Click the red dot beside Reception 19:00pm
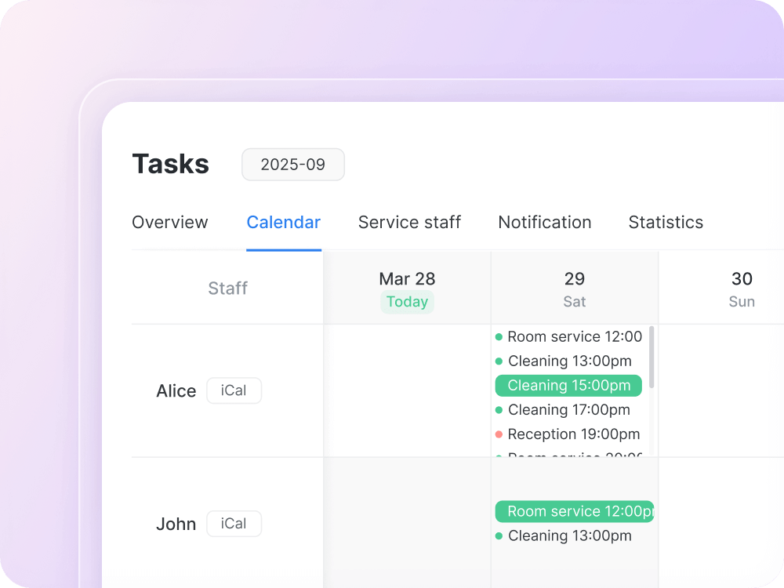Viewport: 784px width, 588px height. point(499,434)
